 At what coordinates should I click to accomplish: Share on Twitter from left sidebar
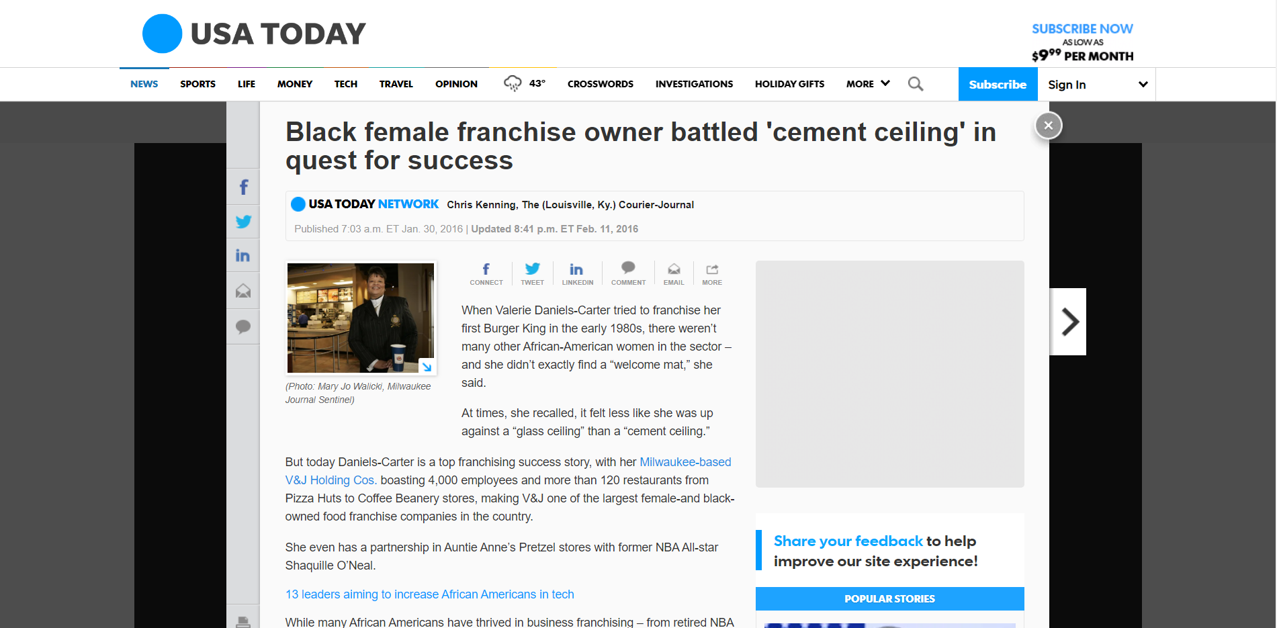[243, 222]
